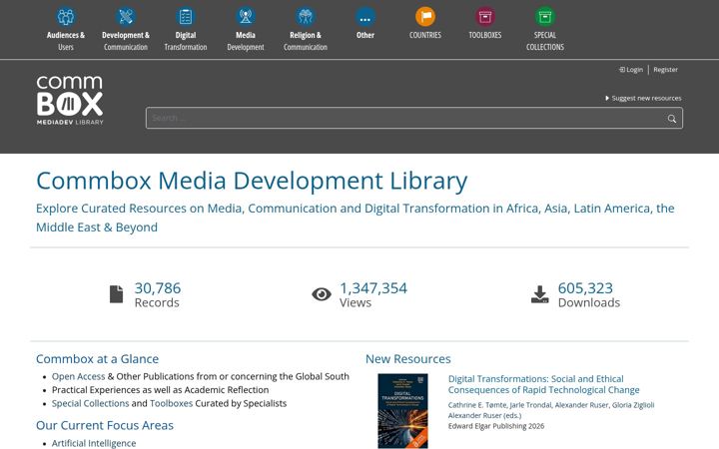The height and width of the screenshot is (449, 719).
Task: Click the Explore Curated Resources subtitle
Action: click(x=355, y=218)
